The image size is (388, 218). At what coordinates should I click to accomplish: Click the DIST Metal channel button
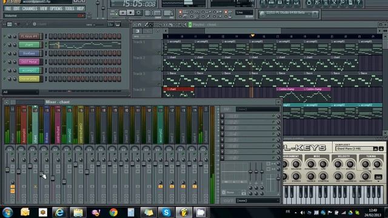(29, 62)
